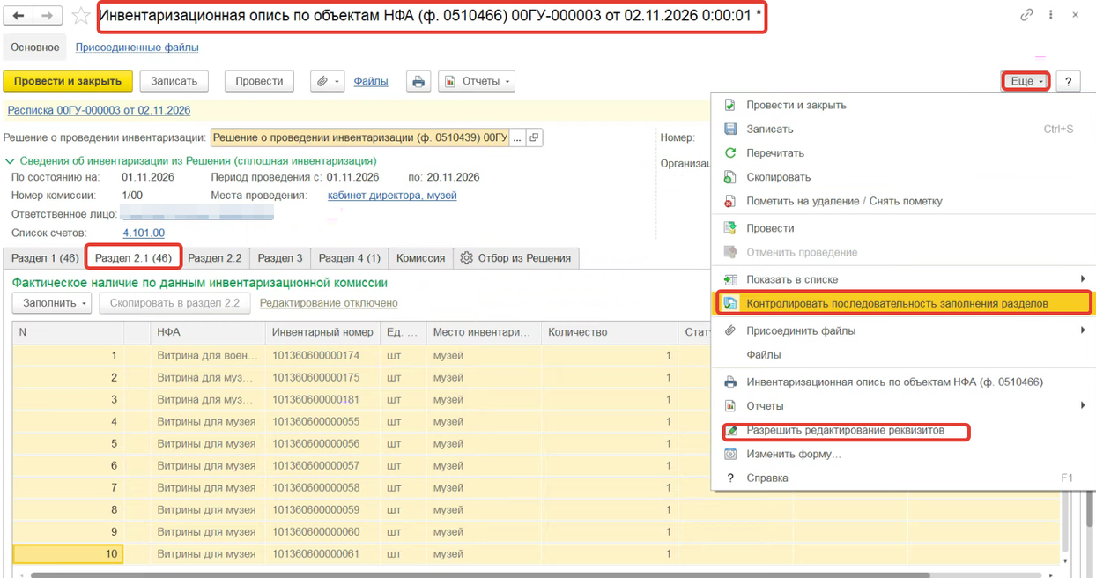1096x578 pixels.
Task: Select the cell with inventory number 101360600000175
Action: pos(322,377)
